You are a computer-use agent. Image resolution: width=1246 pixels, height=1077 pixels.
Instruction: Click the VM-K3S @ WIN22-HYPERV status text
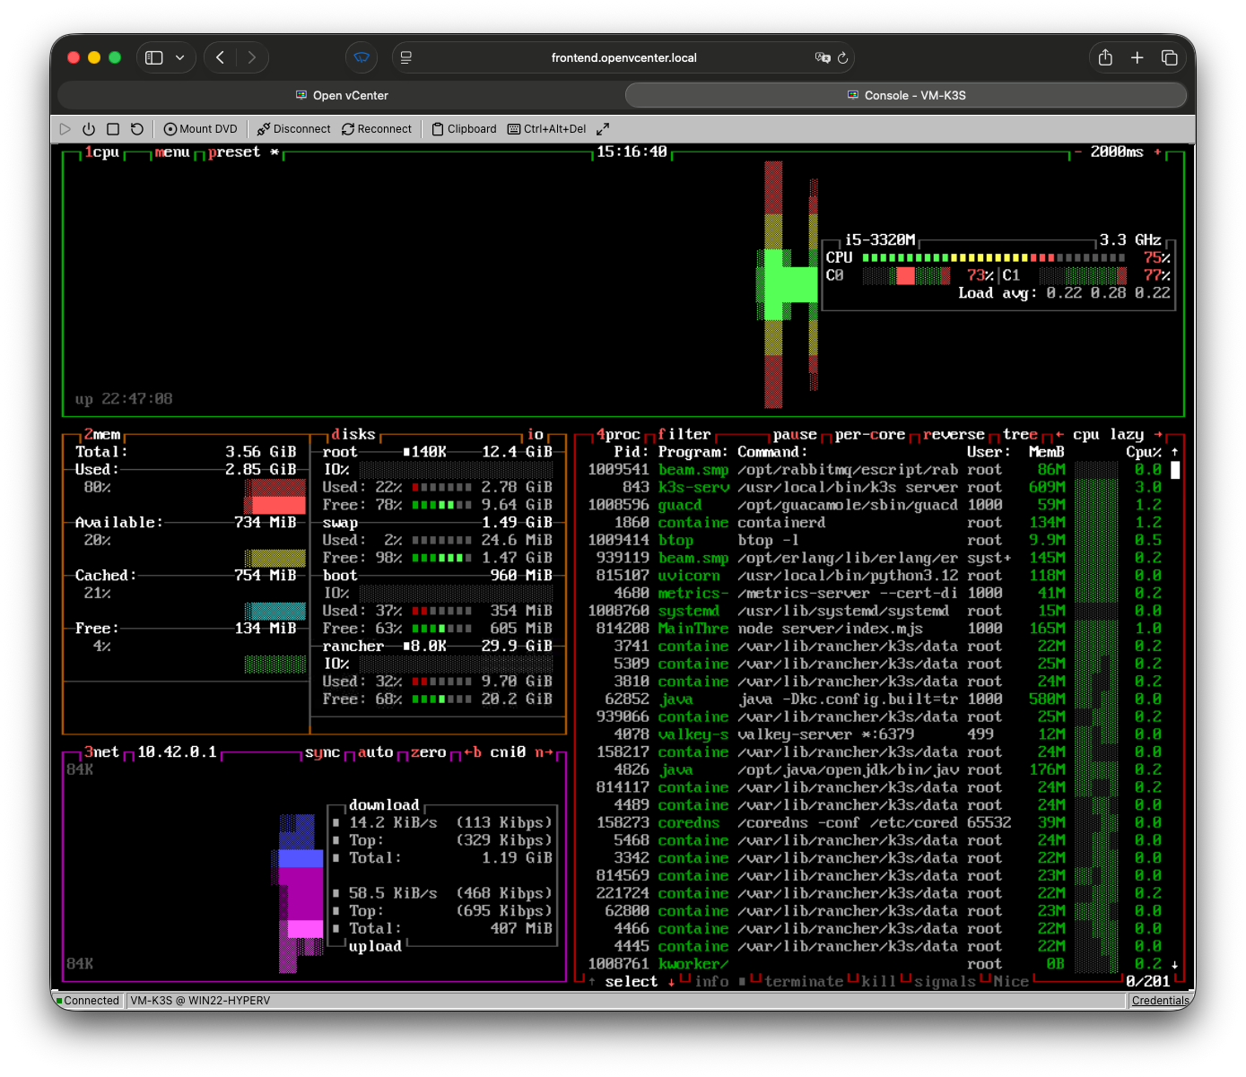coord(200,1001)
